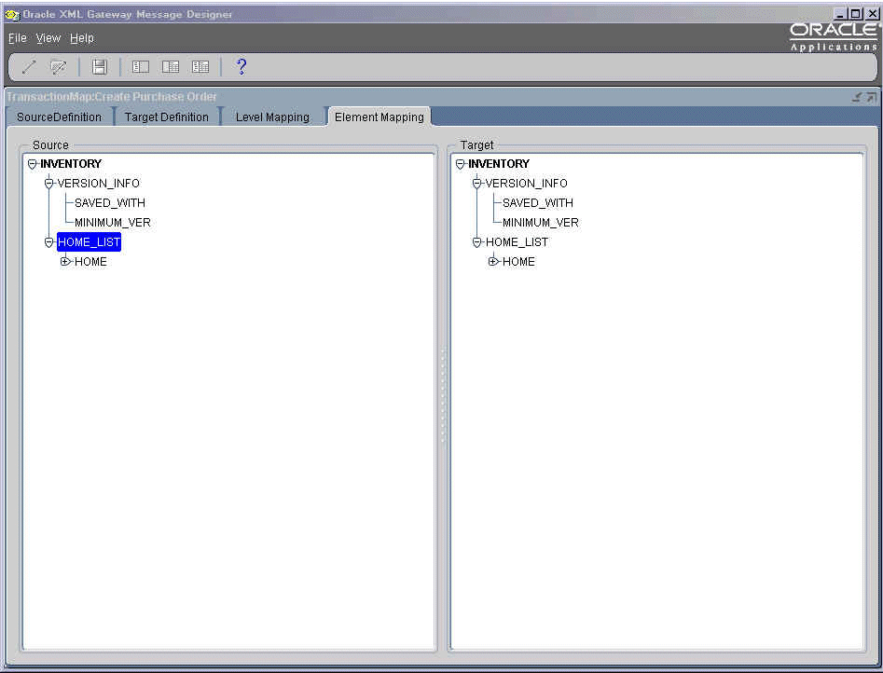Viewport: 883px width, 673px height.
Task: Open the Help menu
Action: point(82,37)
